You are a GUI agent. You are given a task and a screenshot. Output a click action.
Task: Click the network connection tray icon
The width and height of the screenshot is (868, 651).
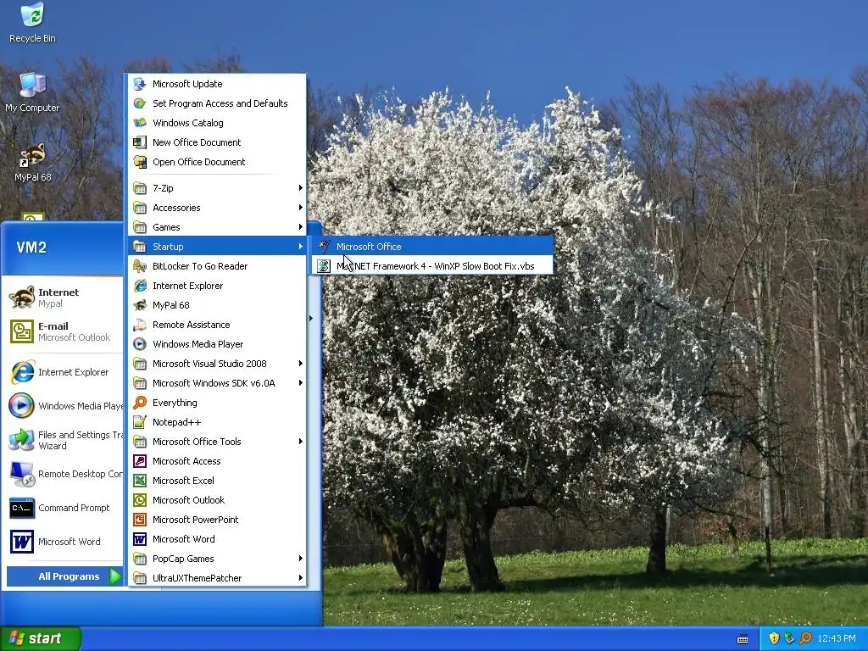[x=790, y=638]
